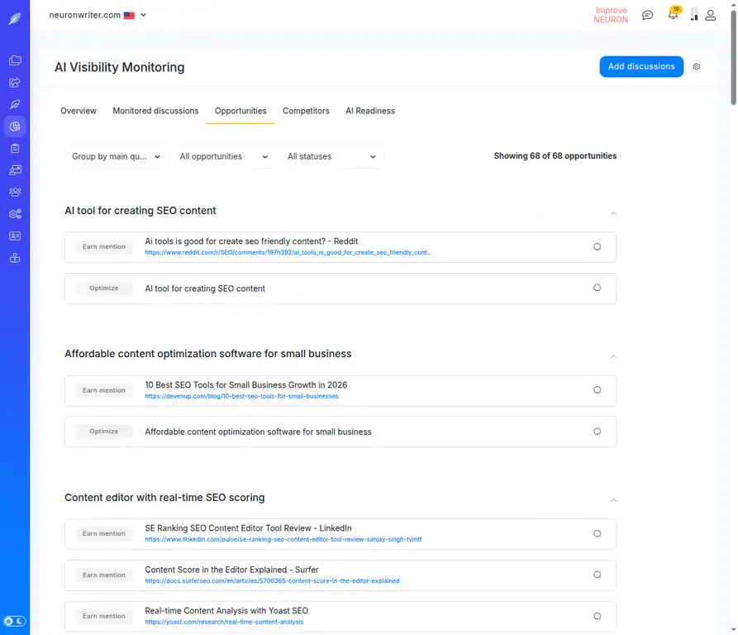Open the neuronwriter.com project dropdown arrow
This screenshot has width=738, height=635.
144,15
